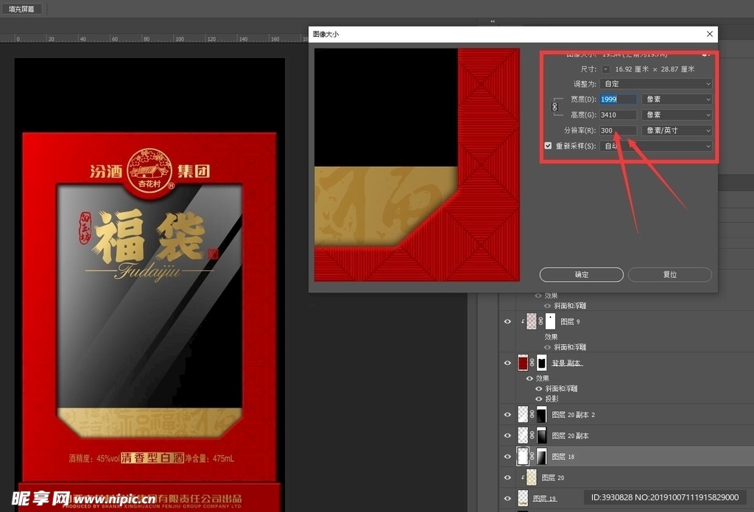Click the 分辨率 resolution input field
This screenshot has height=512, width=754.
pyautogui.click(x=618, y=130)
